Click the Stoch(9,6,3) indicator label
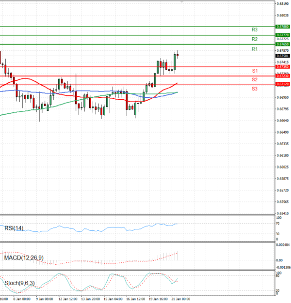The height and width of the screenshot is (303, 291). click(x=19, y=283)
